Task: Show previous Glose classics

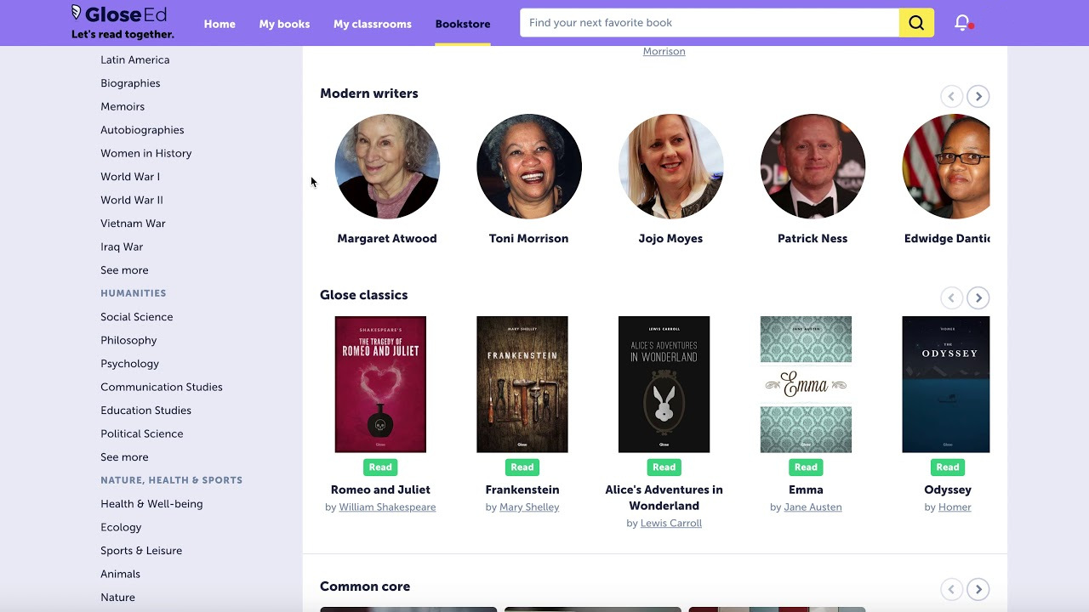Action: pyautogui.click(x=951, y=297)
